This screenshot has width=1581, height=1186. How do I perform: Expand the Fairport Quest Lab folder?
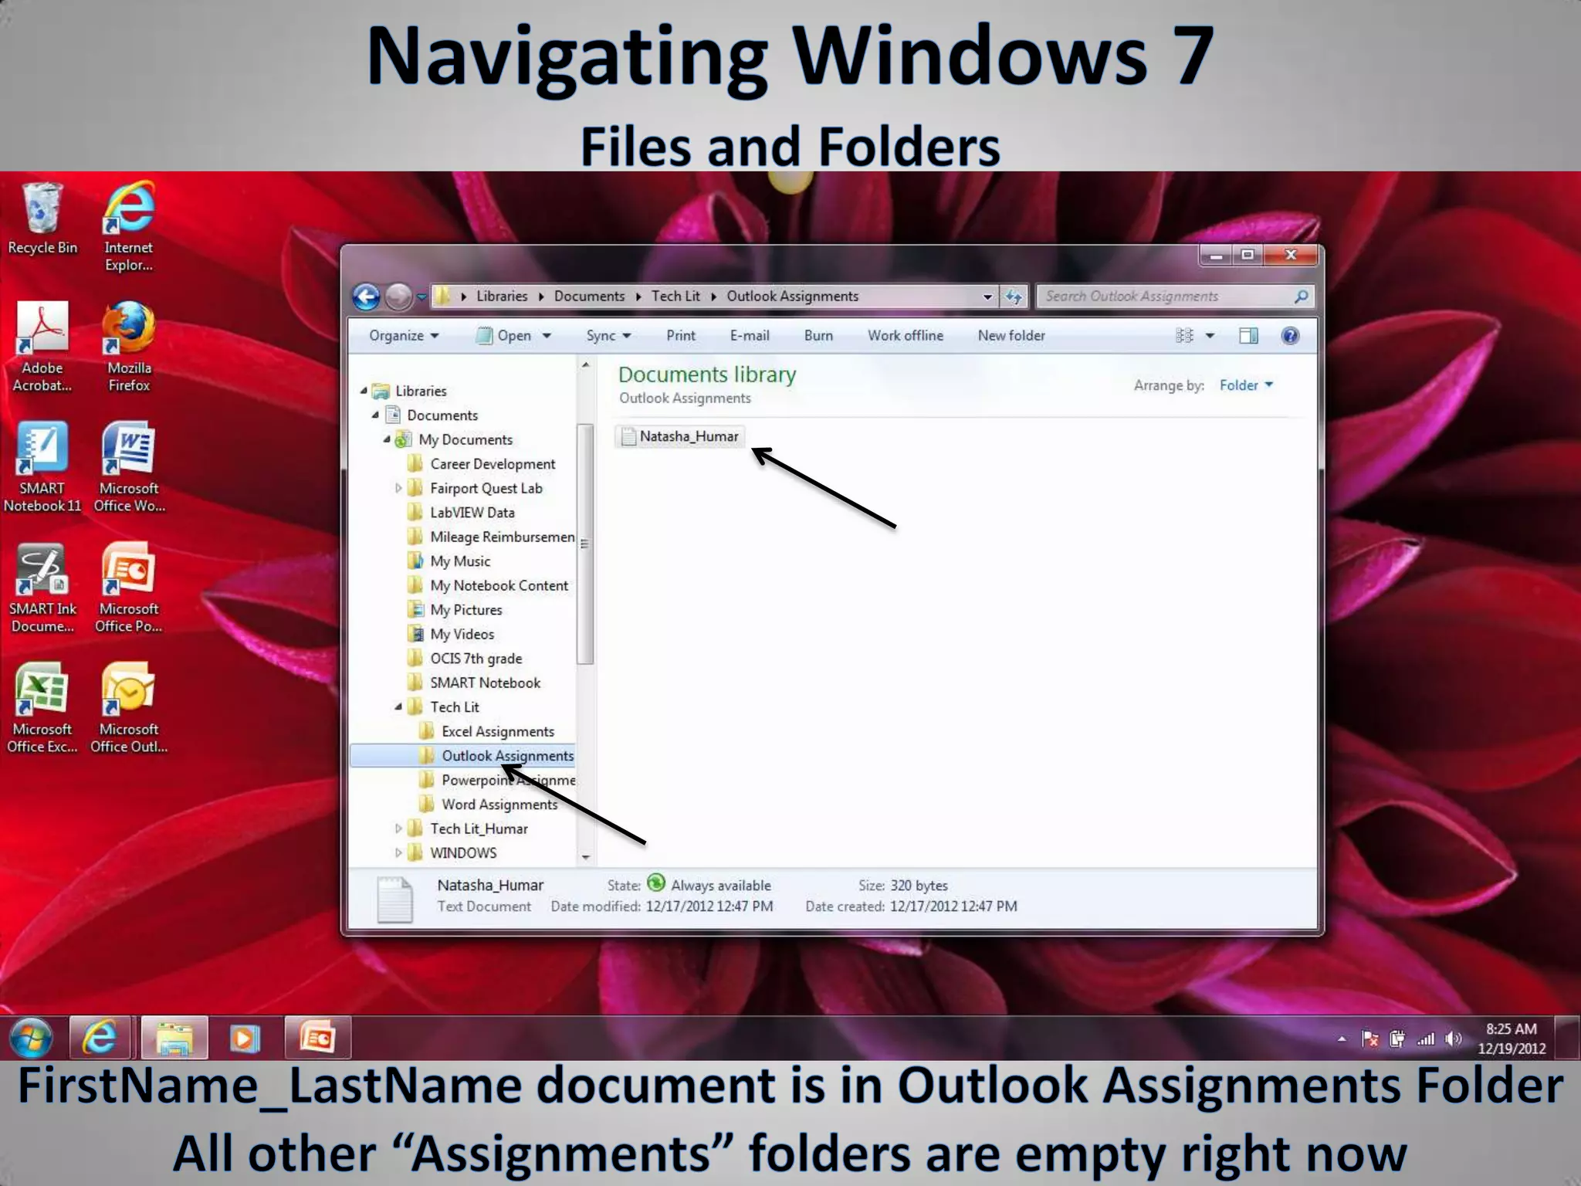(398, 488)
